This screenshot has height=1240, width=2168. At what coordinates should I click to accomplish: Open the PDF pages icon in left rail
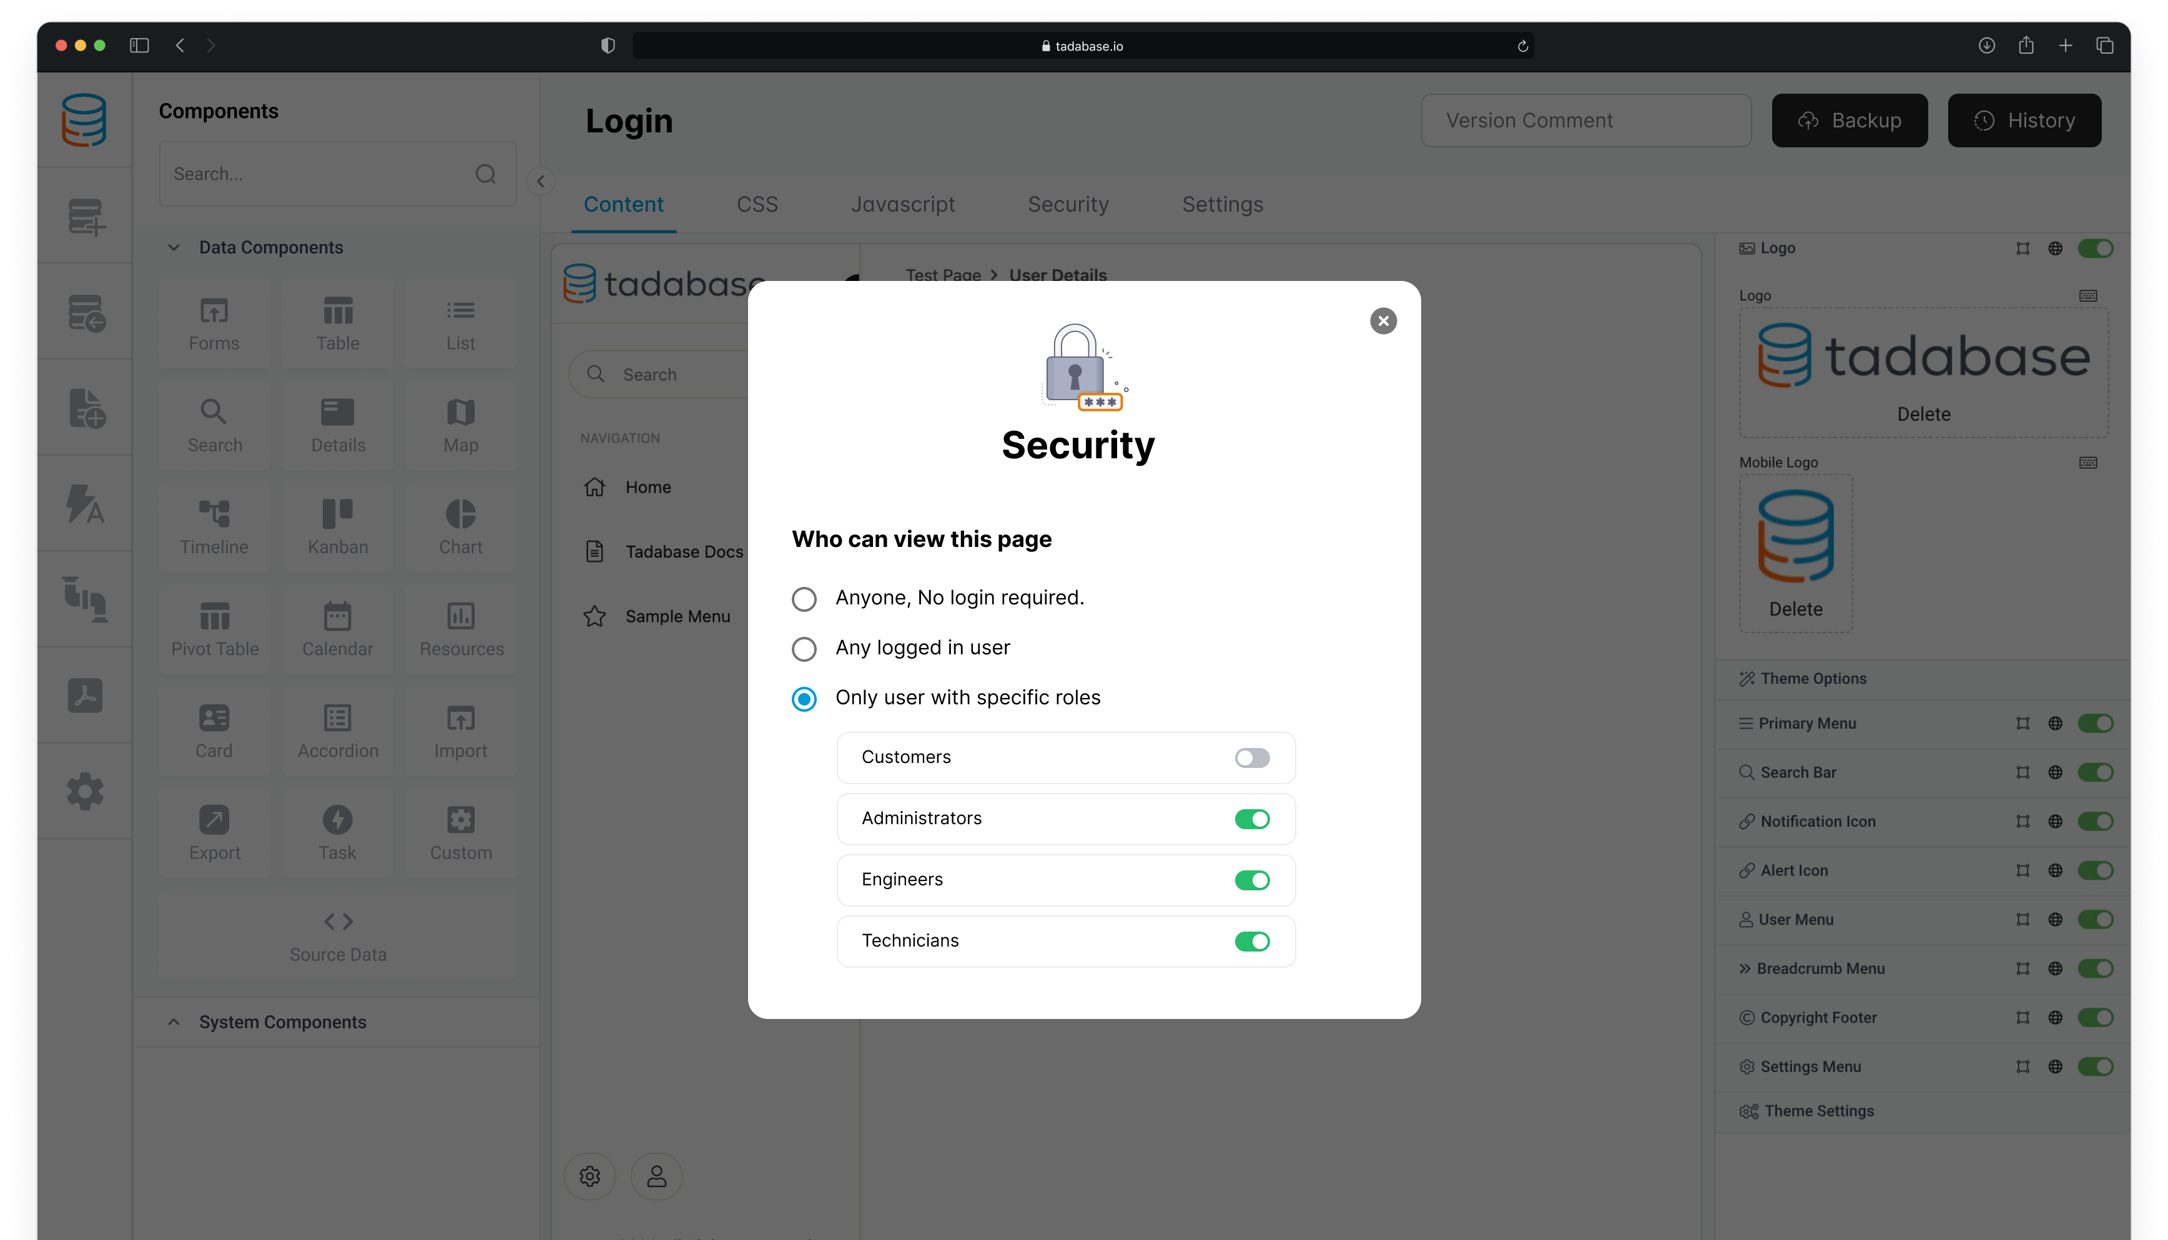coord(84,696)
